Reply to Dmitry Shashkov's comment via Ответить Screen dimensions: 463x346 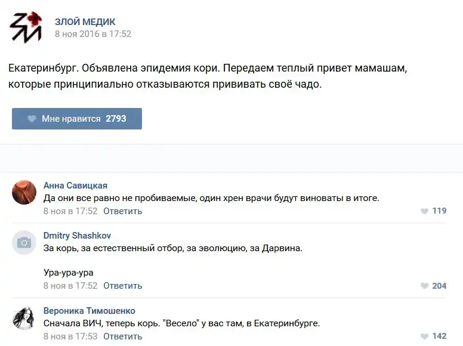point(122,286)
